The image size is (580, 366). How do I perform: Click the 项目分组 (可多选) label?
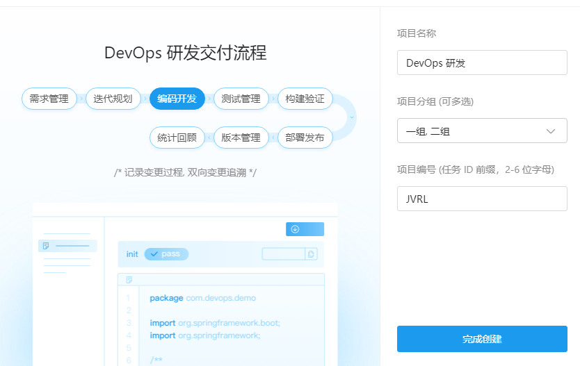(x=435, y=101)
